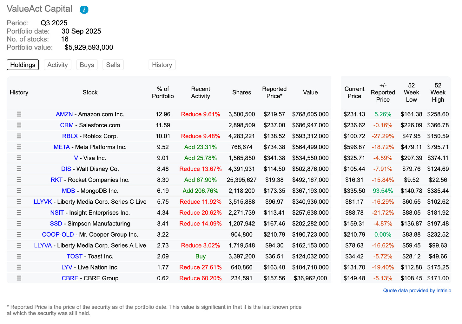The width and height of the screenshot is (462, 324).
Task: Open the NSIT ticker link
Action: click(57, 213)
